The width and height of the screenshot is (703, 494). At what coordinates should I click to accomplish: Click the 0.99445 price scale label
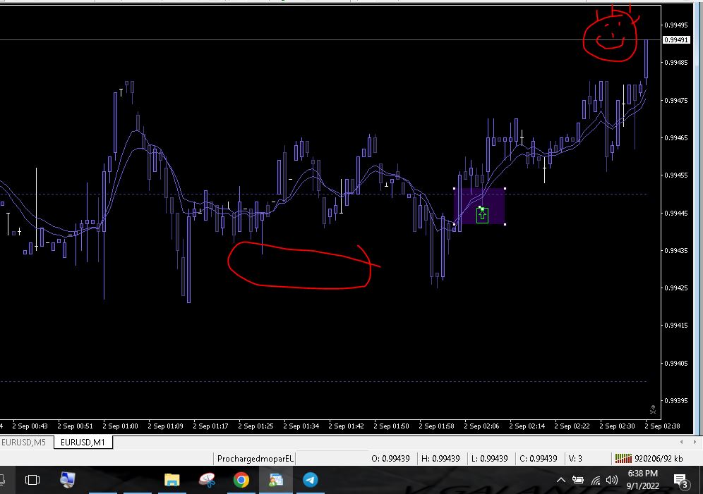(x=676, y=213)
